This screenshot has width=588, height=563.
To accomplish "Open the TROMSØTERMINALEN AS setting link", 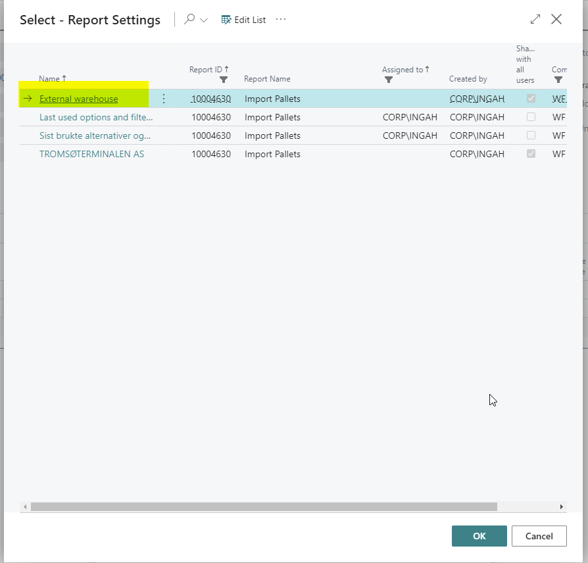I will click(91, 154).
